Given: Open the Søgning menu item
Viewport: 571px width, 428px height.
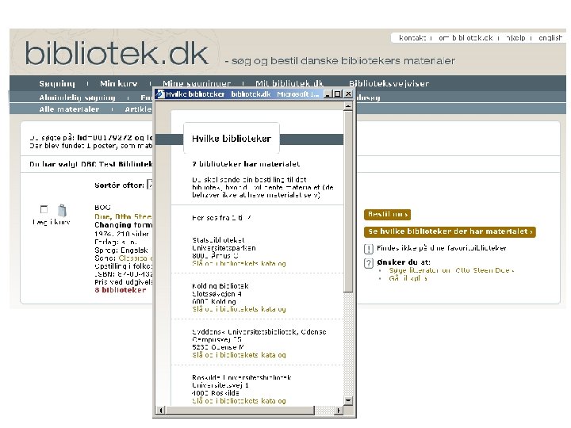Looking at the screenshot, I should coord(57,84).
